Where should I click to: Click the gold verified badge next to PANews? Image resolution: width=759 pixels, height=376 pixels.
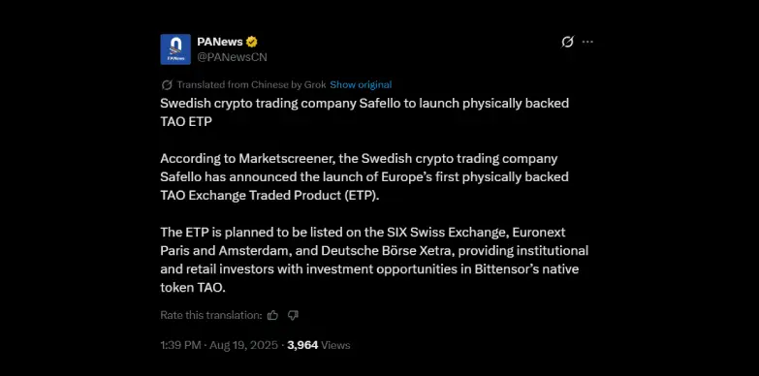point(252,42)
